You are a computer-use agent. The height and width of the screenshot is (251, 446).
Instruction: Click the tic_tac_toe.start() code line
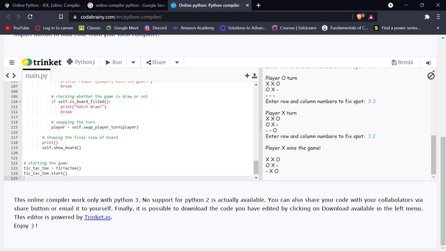coord(45,173)
